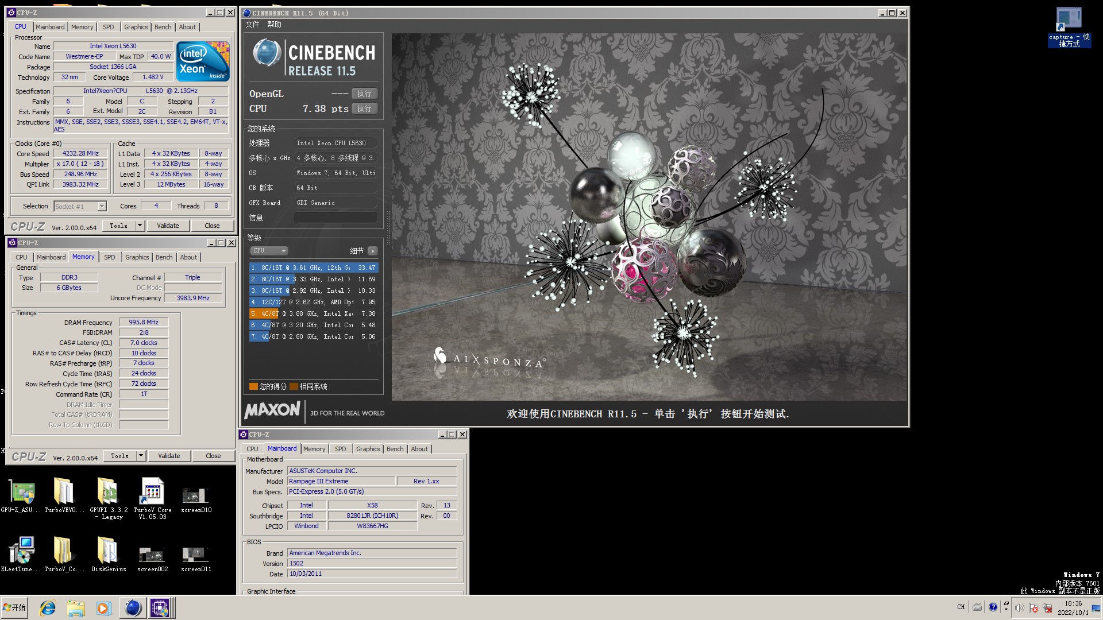Click the Rampage III Extreme model field
Image resolution: width=1103 pixels, height=620 pixels.
coord(341,481)
